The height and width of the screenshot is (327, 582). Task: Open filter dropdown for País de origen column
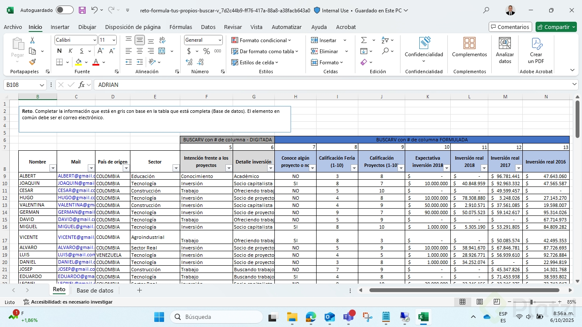126,168
